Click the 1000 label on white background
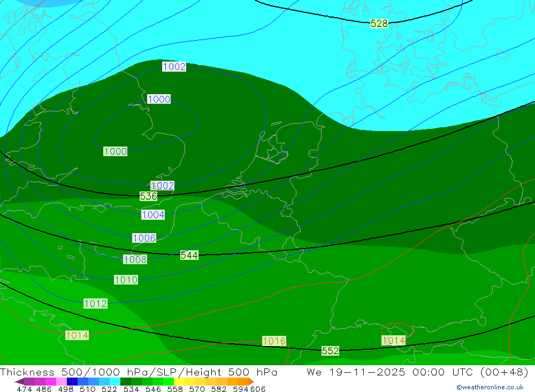Image resolution: width=535 pixels, height=392 pixels. coord(159,99)
